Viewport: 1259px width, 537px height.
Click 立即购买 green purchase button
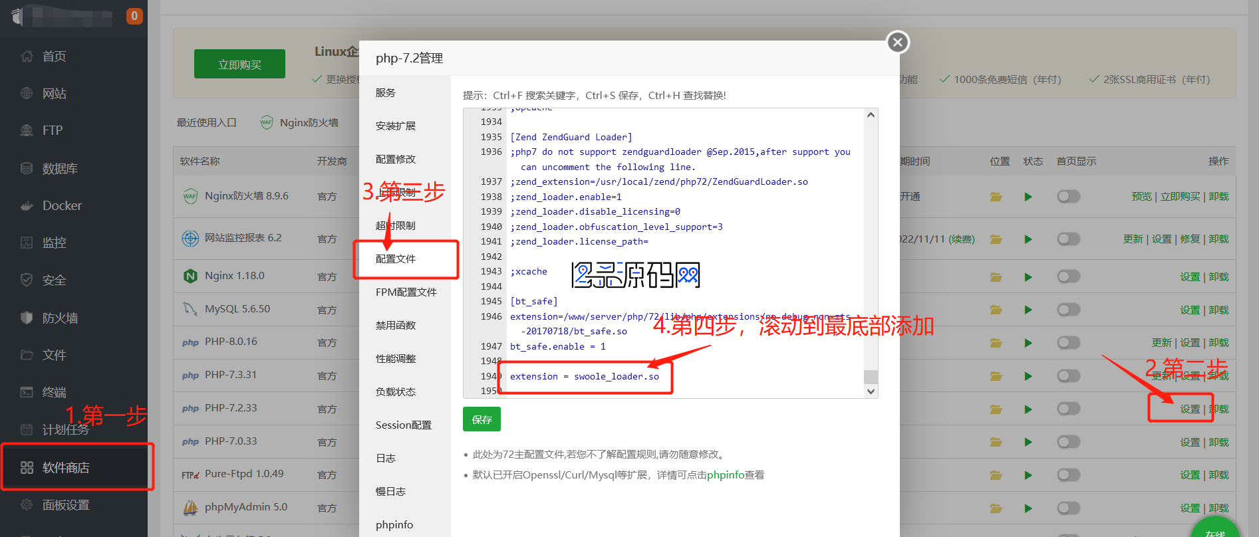tap(239, 64)
